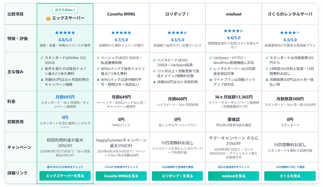Viewport: 323px width, 187px height.
Task: Click the 10日間無料お試し campaign text
Action: 177,143
